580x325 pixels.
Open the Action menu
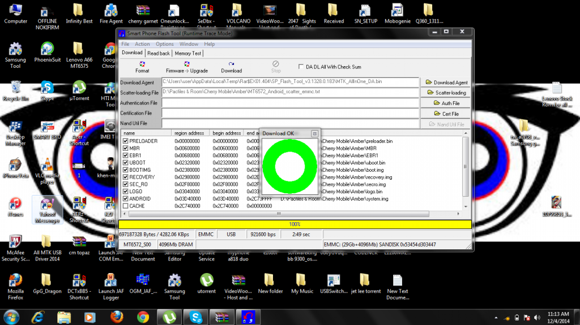coord(142,44)
